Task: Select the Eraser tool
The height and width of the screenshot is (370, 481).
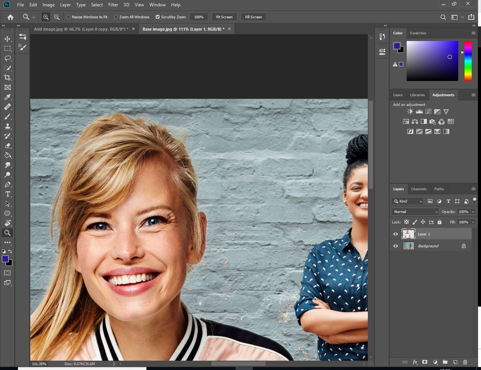Action: tap(7, 145)
